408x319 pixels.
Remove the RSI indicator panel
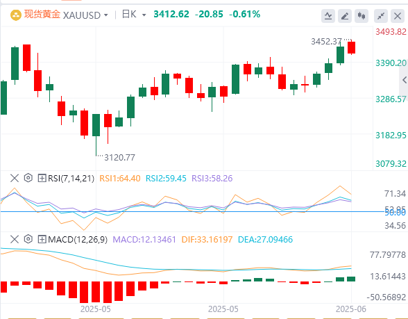15,178
